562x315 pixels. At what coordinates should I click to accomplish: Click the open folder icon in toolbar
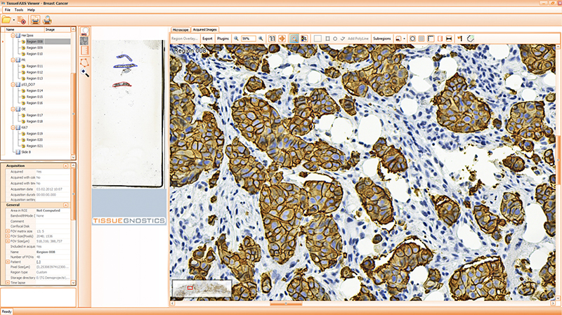coord(6,20)
